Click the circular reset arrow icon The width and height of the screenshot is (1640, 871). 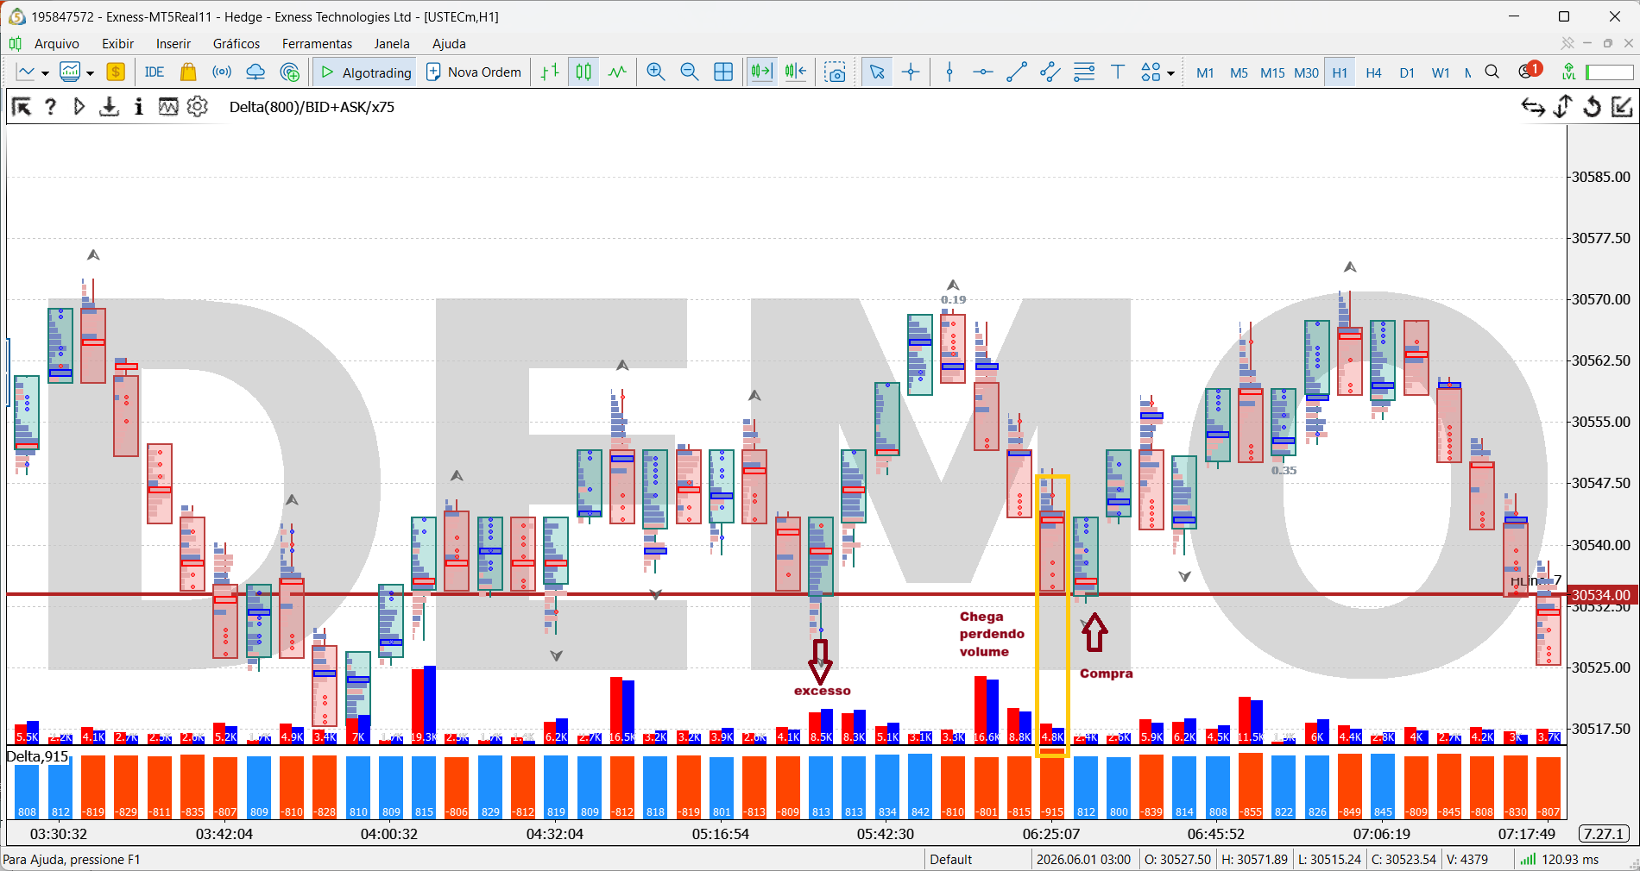[1593, 107]
